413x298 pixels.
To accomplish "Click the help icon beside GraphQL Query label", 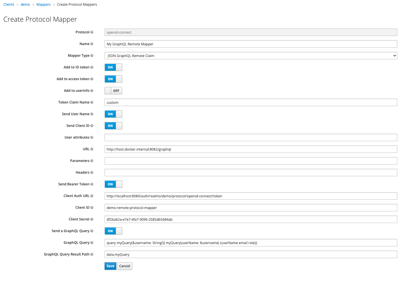I will click(92, 243).
